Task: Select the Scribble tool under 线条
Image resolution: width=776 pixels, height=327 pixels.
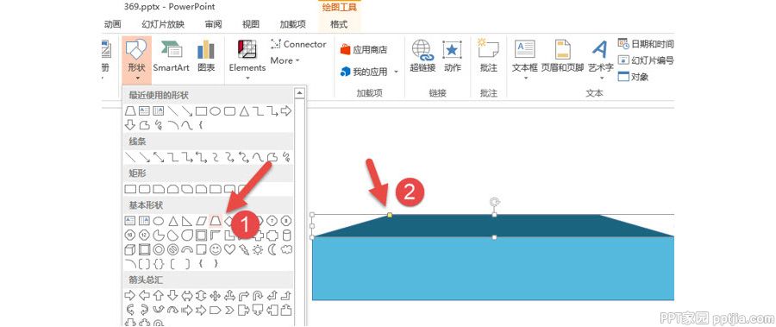Action: click(286, 157)
